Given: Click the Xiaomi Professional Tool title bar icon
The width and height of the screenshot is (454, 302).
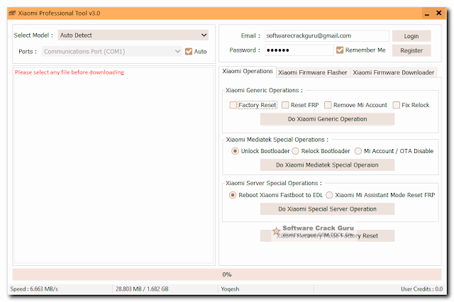Looking at the screenshot, I should (12, 13).
